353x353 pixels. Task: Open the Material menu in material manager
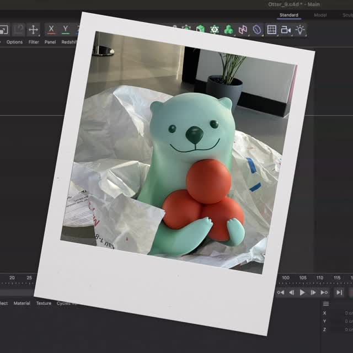[x=22, y=303]
